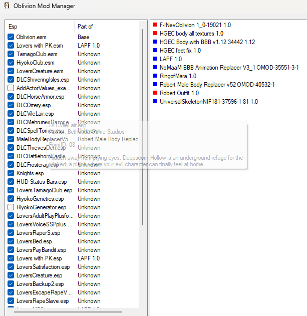The height and width of the screenshot is (316, 307).
Task: Click the 'Base' Part of cell
Action: pos(84,37)
